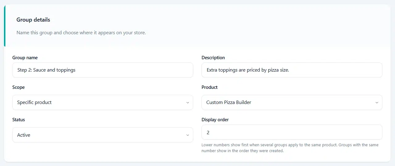Edit the Group name input field
Screen dimensions: 395x166
coord(103,70)
